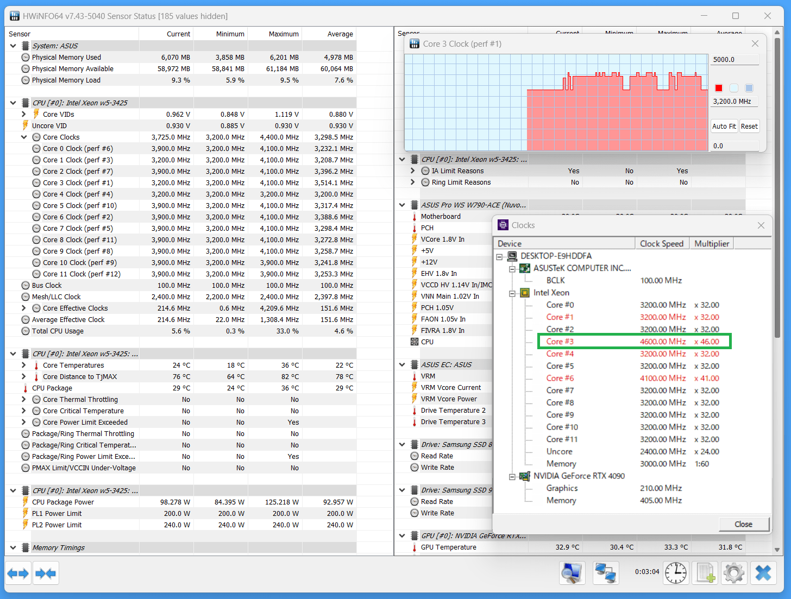Collapse Intel Xeon tree node in Clocks

(x=512, y=293)
